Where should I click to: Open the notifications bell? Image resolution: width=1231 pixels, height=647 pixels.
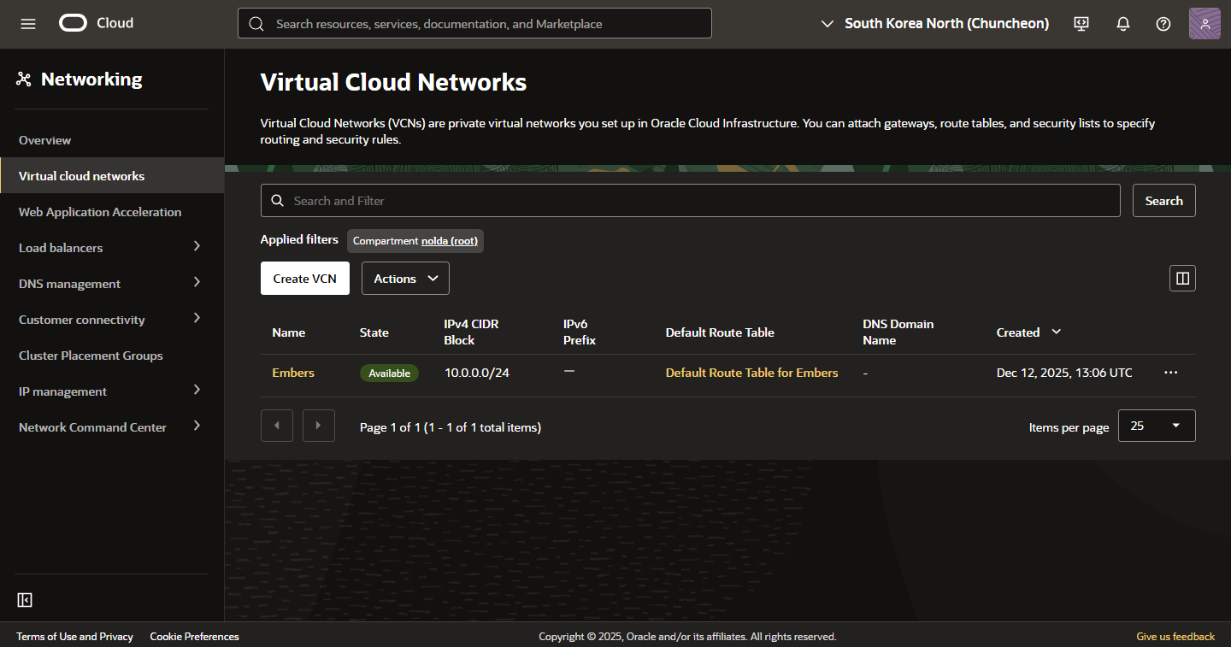click(x=1123, y=24)
